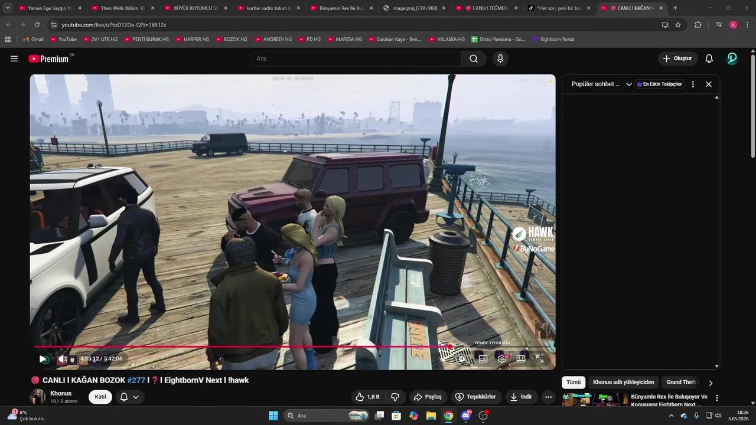Open a new browser tab with plus
The image size is (756, 425).
pyautogui.click(x=675, y=8)
